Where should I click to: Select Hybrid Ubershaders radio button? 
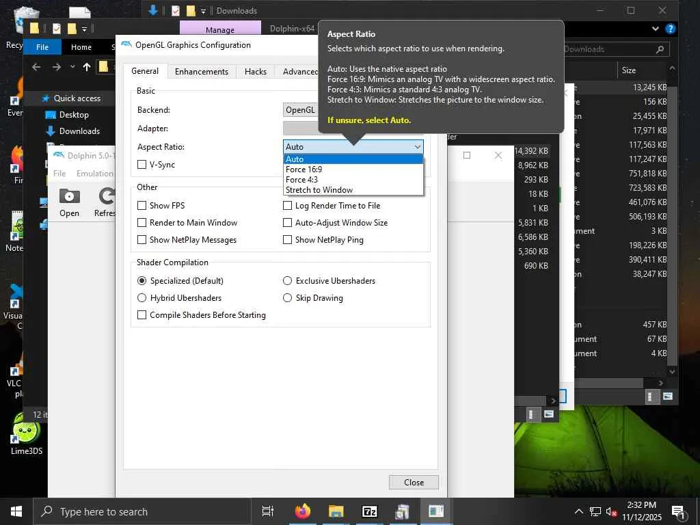[180, 298]
